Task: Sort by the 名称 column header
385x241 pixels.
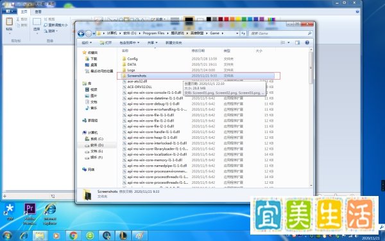Action: coord(125,51)
